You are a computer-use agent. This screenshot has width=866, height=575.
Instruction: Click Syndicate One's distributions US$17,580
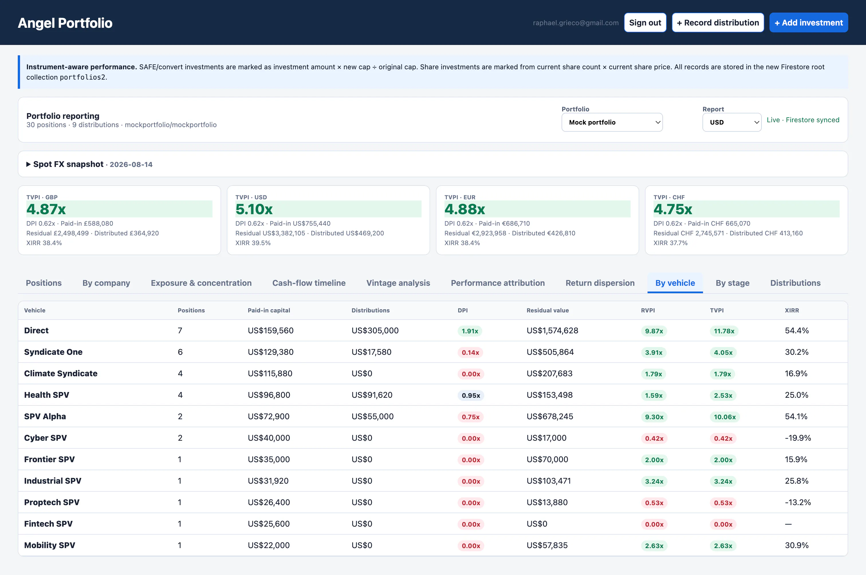[371, 352]
